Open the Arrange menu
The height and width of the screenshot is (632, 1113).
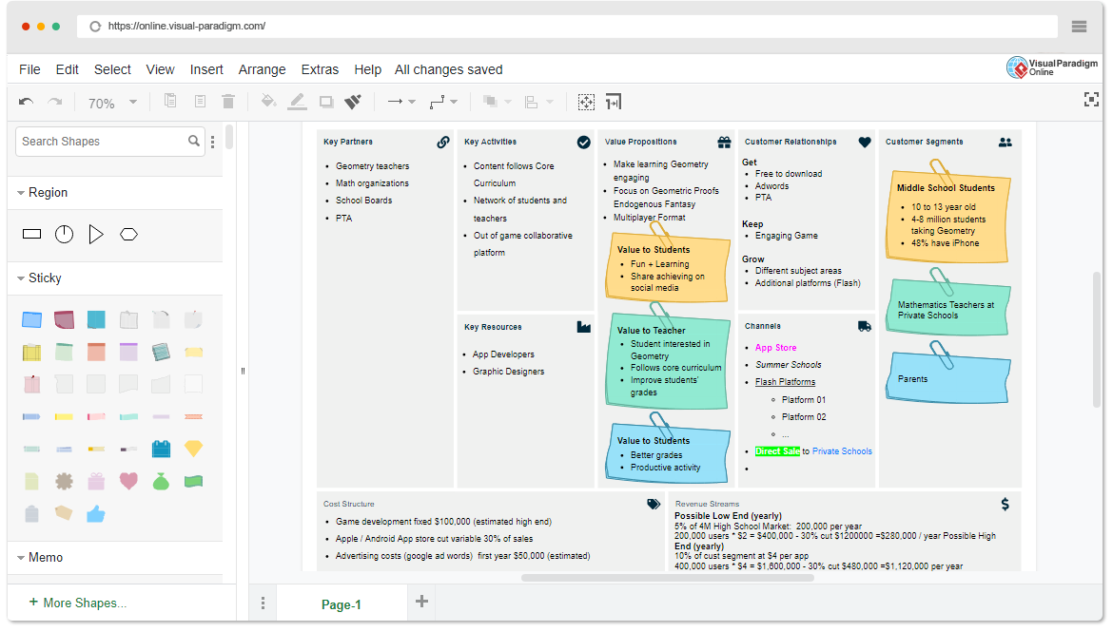pyautogui.click(x=262, y=69)
